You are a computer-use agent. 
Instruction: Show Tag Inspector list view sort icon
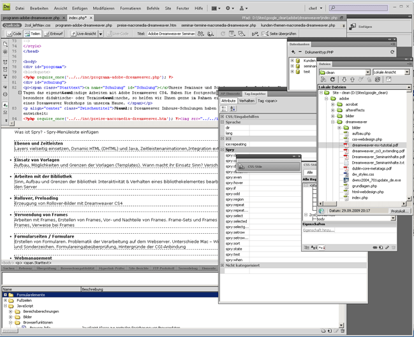pyautogui.click(x=233, y=108)
